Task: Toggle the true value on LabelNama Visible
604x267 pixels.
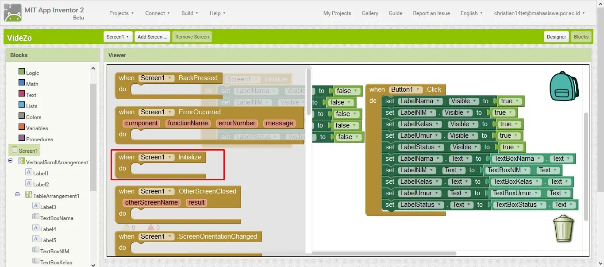Action: 510,101
